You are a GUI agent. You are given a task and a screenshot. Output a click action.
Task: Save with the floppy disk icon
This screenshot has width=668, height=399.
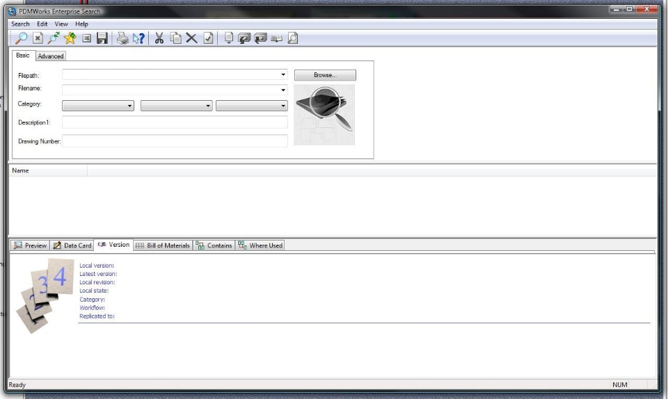tap(102, 38)
